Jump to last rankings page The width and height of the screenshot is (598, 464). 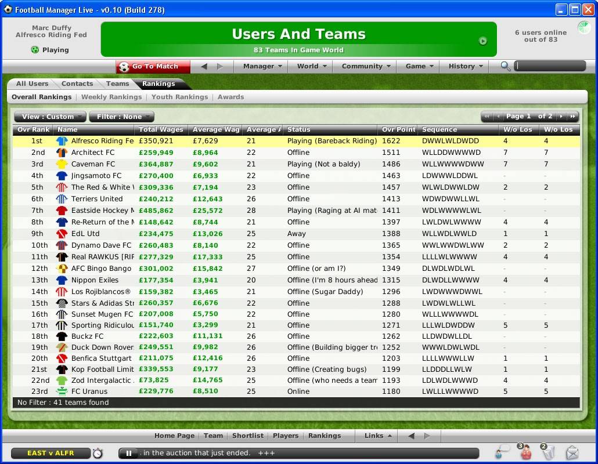point(572,117)
